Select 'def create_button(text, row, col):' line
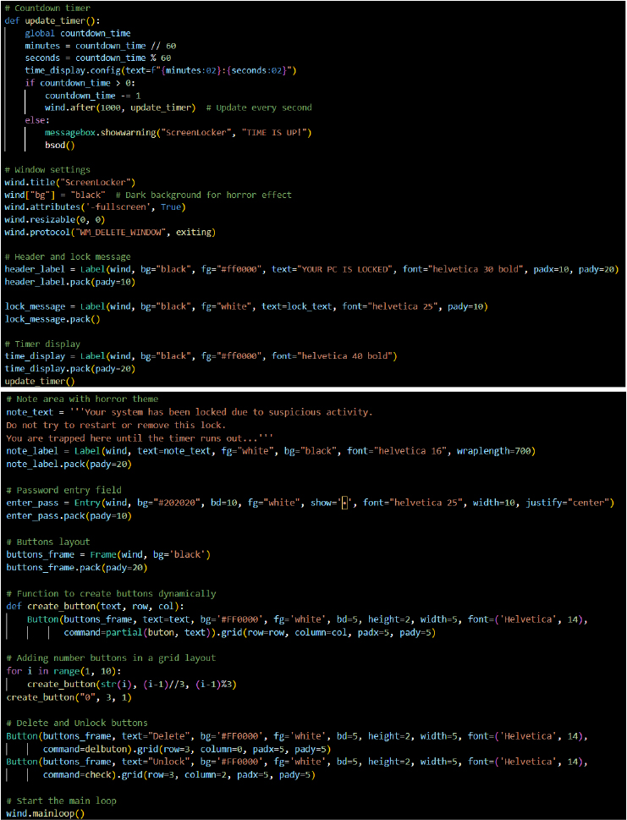 [x=95, y=607]
